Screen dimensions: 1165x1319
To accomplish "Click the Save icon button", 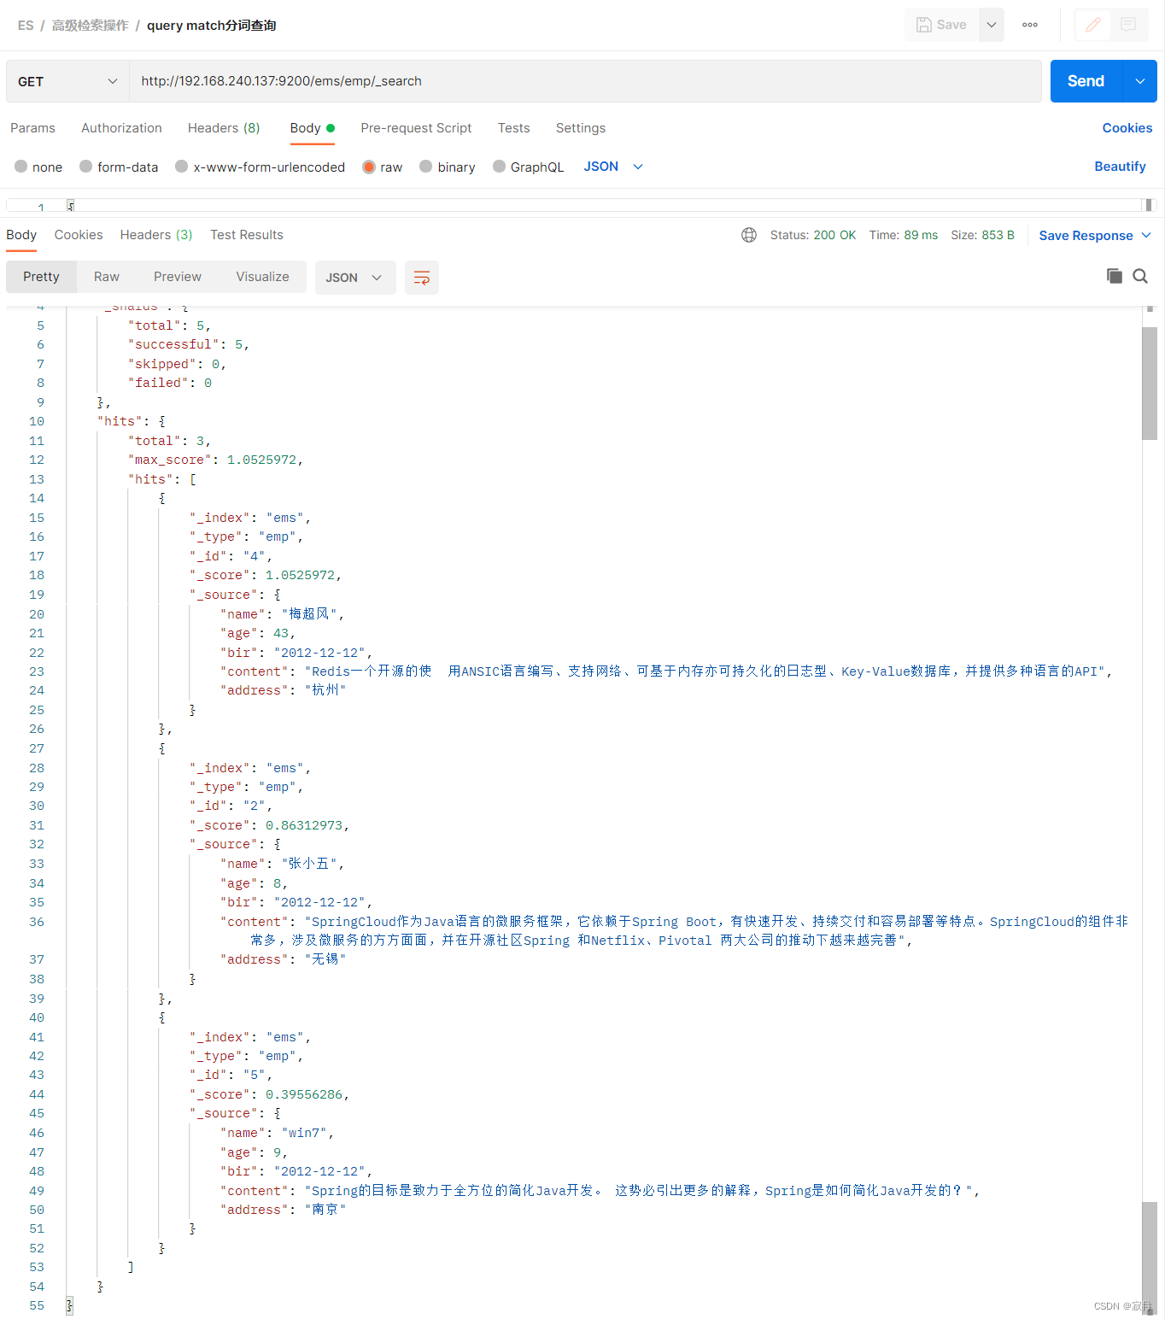I will pyautogui.click(x=941, y=25).
